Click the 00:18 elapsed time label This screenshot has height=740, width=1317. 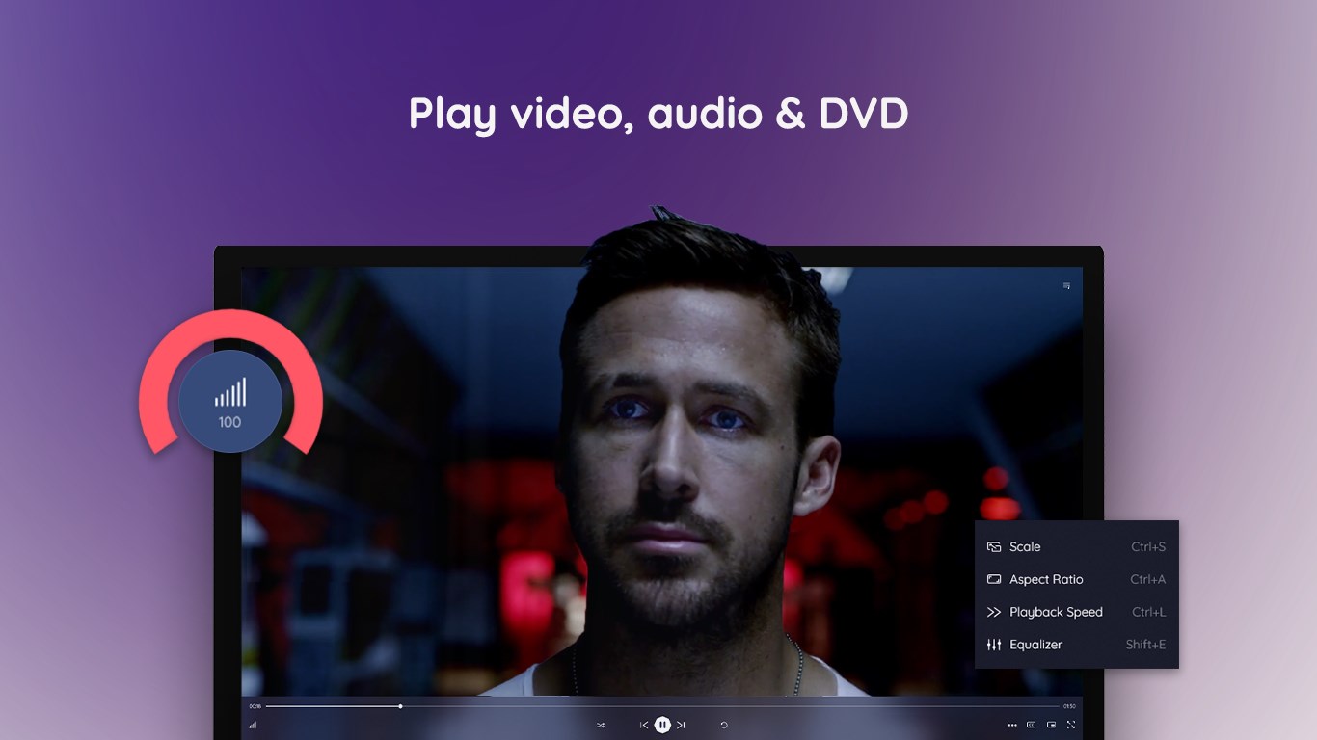click(x=253, y=708)
